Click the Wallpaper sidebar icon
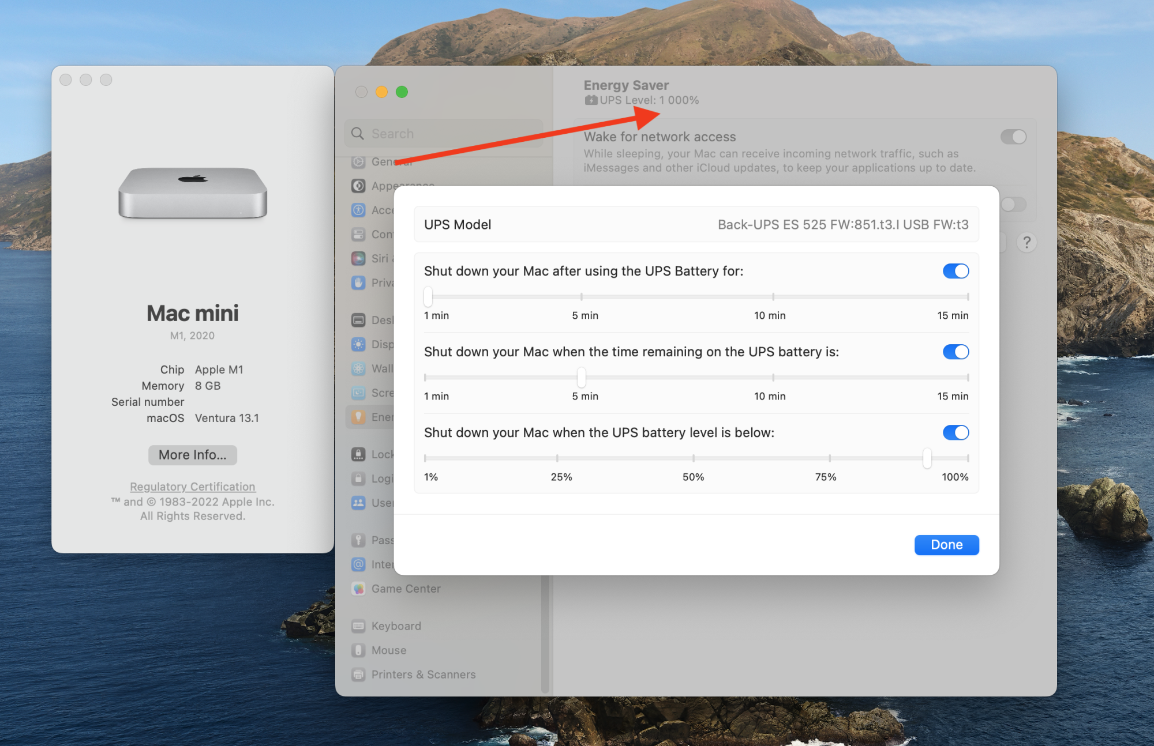 (x=358, y=368)
